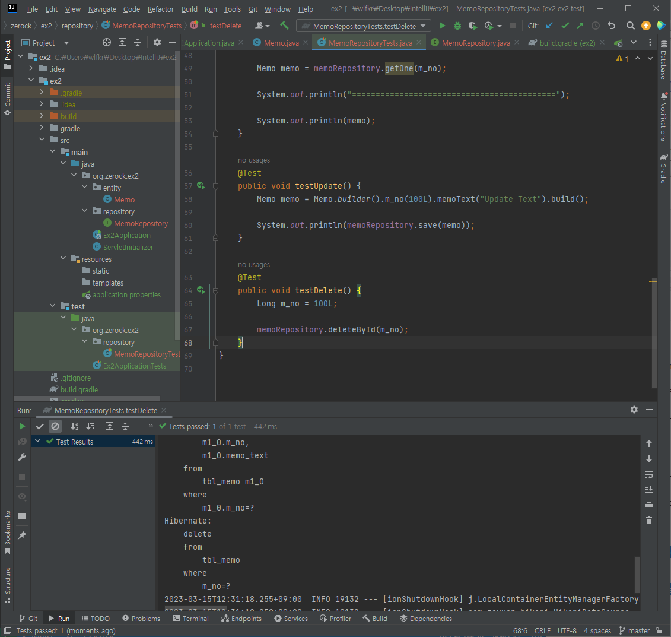Viewport: 671px width, 637px height.
Task: Run the testDelete configuration from the main toolbar
Action: point(442,26)
